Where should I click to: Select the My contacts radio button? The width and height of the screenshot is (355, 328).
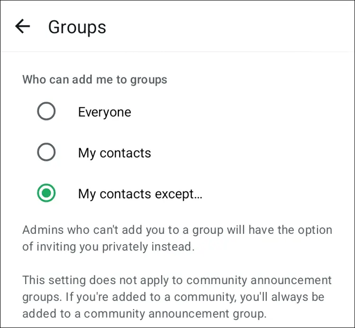pyautogui.click(x=46, y=152)
